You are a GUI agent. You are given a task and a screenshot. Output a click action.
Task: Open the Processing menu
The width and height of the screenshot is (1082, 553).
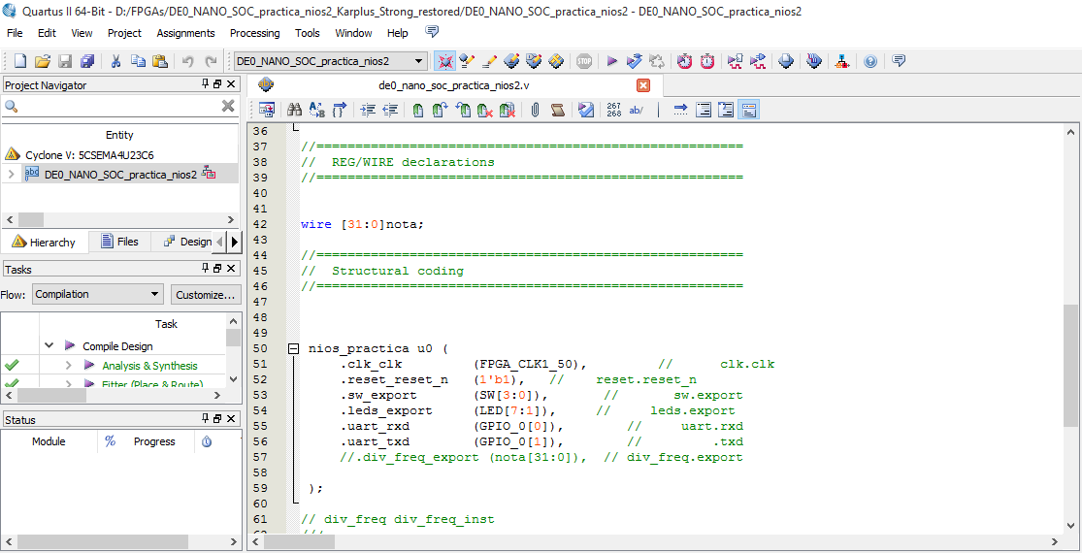(254, 33)
